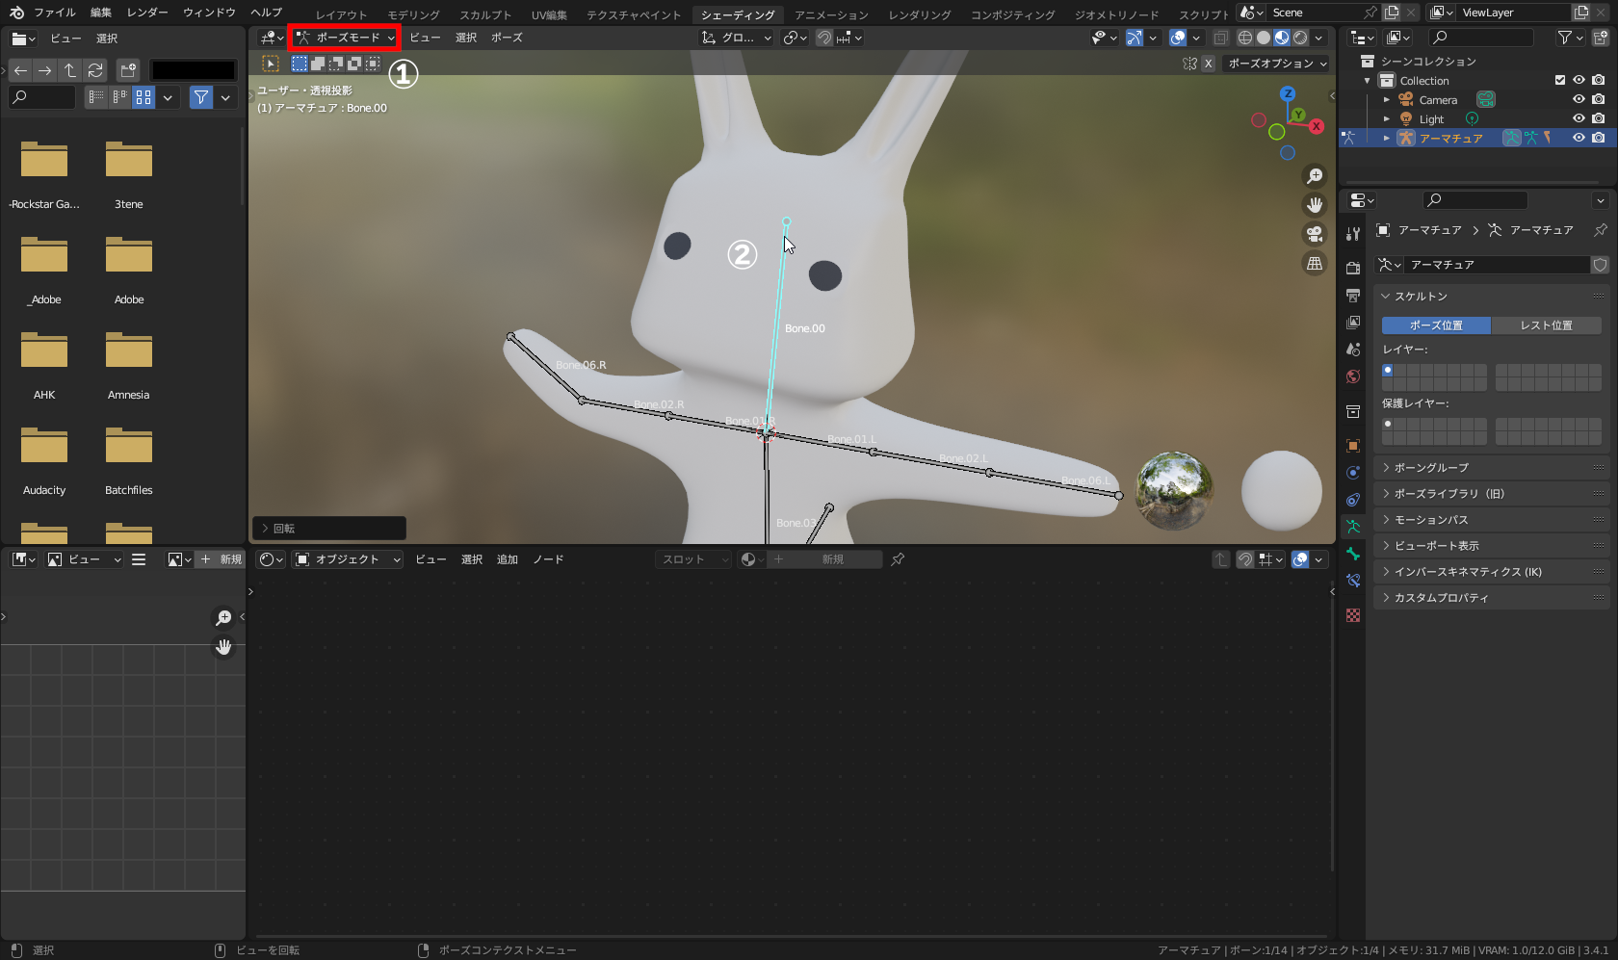Switch file browser to horizontal list display
The width and height of the screenshot is (1618, 960).
[x=119, y=97]
